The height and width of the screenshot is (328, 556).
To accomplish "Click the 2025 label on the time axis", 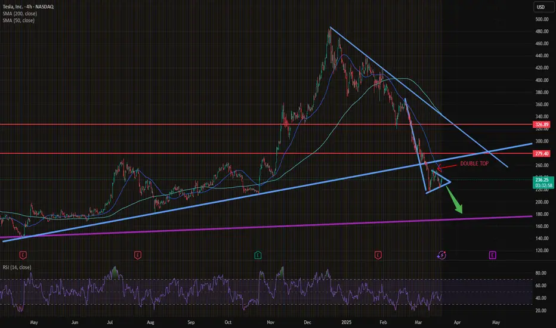I will click(x=347, y=322).
